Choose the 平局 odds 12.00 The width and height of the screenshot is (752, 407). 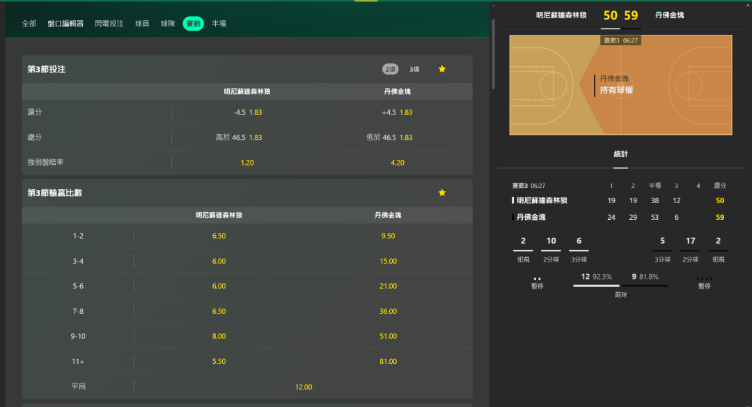304,387
